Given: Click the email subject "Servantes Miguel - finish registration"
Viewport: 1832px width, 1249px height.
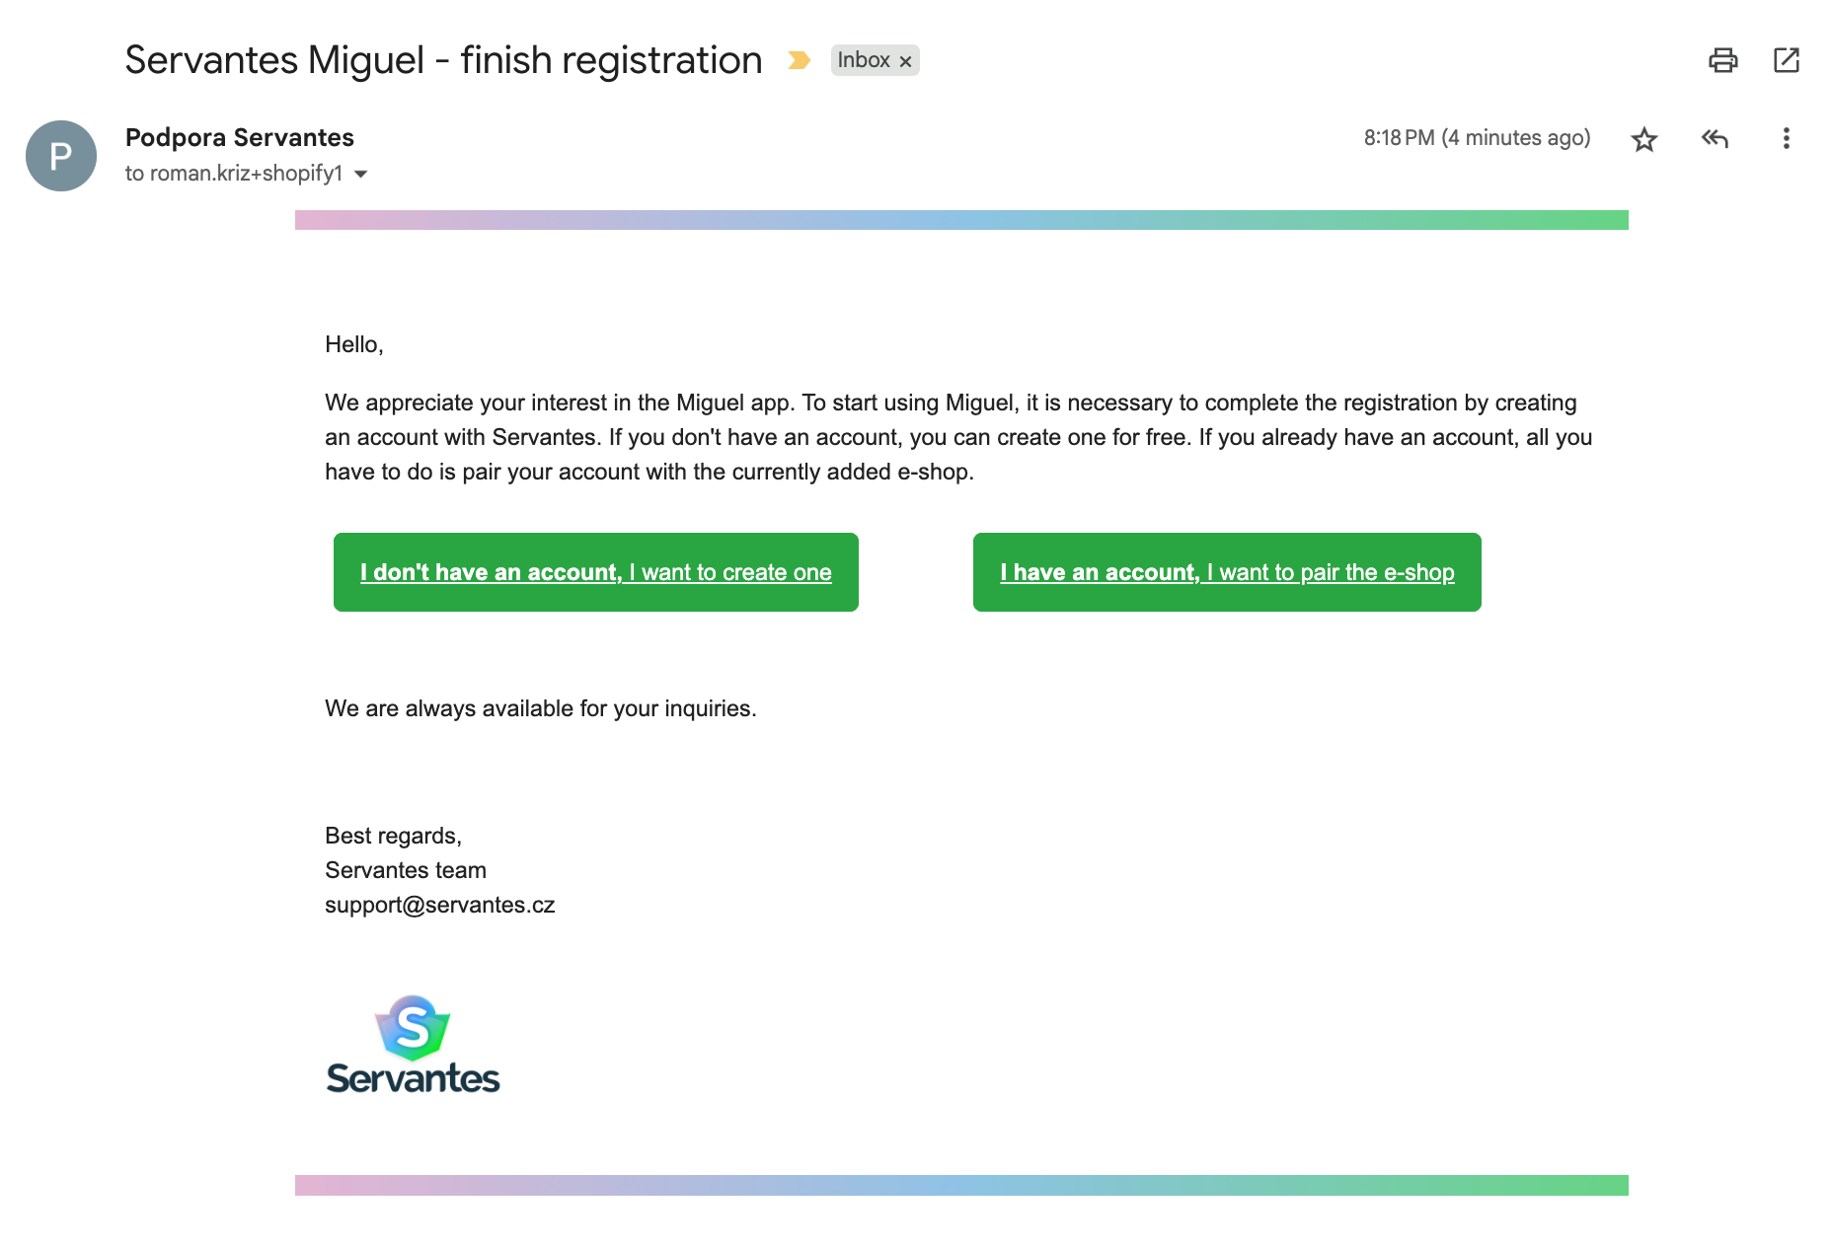Looking at the screenshot, I should coord(443,60).
